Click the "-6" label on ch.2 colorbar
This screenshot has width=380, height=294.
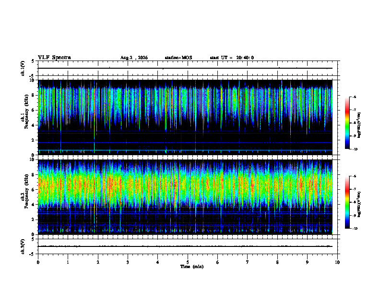coord(354,176)
